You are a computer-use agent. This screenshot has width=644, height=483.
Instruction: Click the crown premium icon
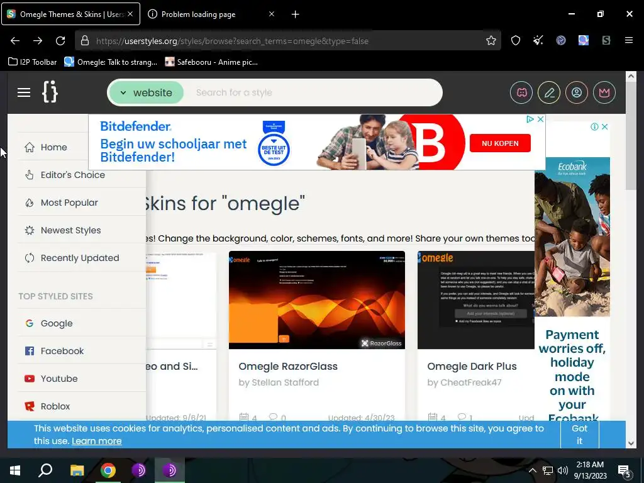pos(604,92)
